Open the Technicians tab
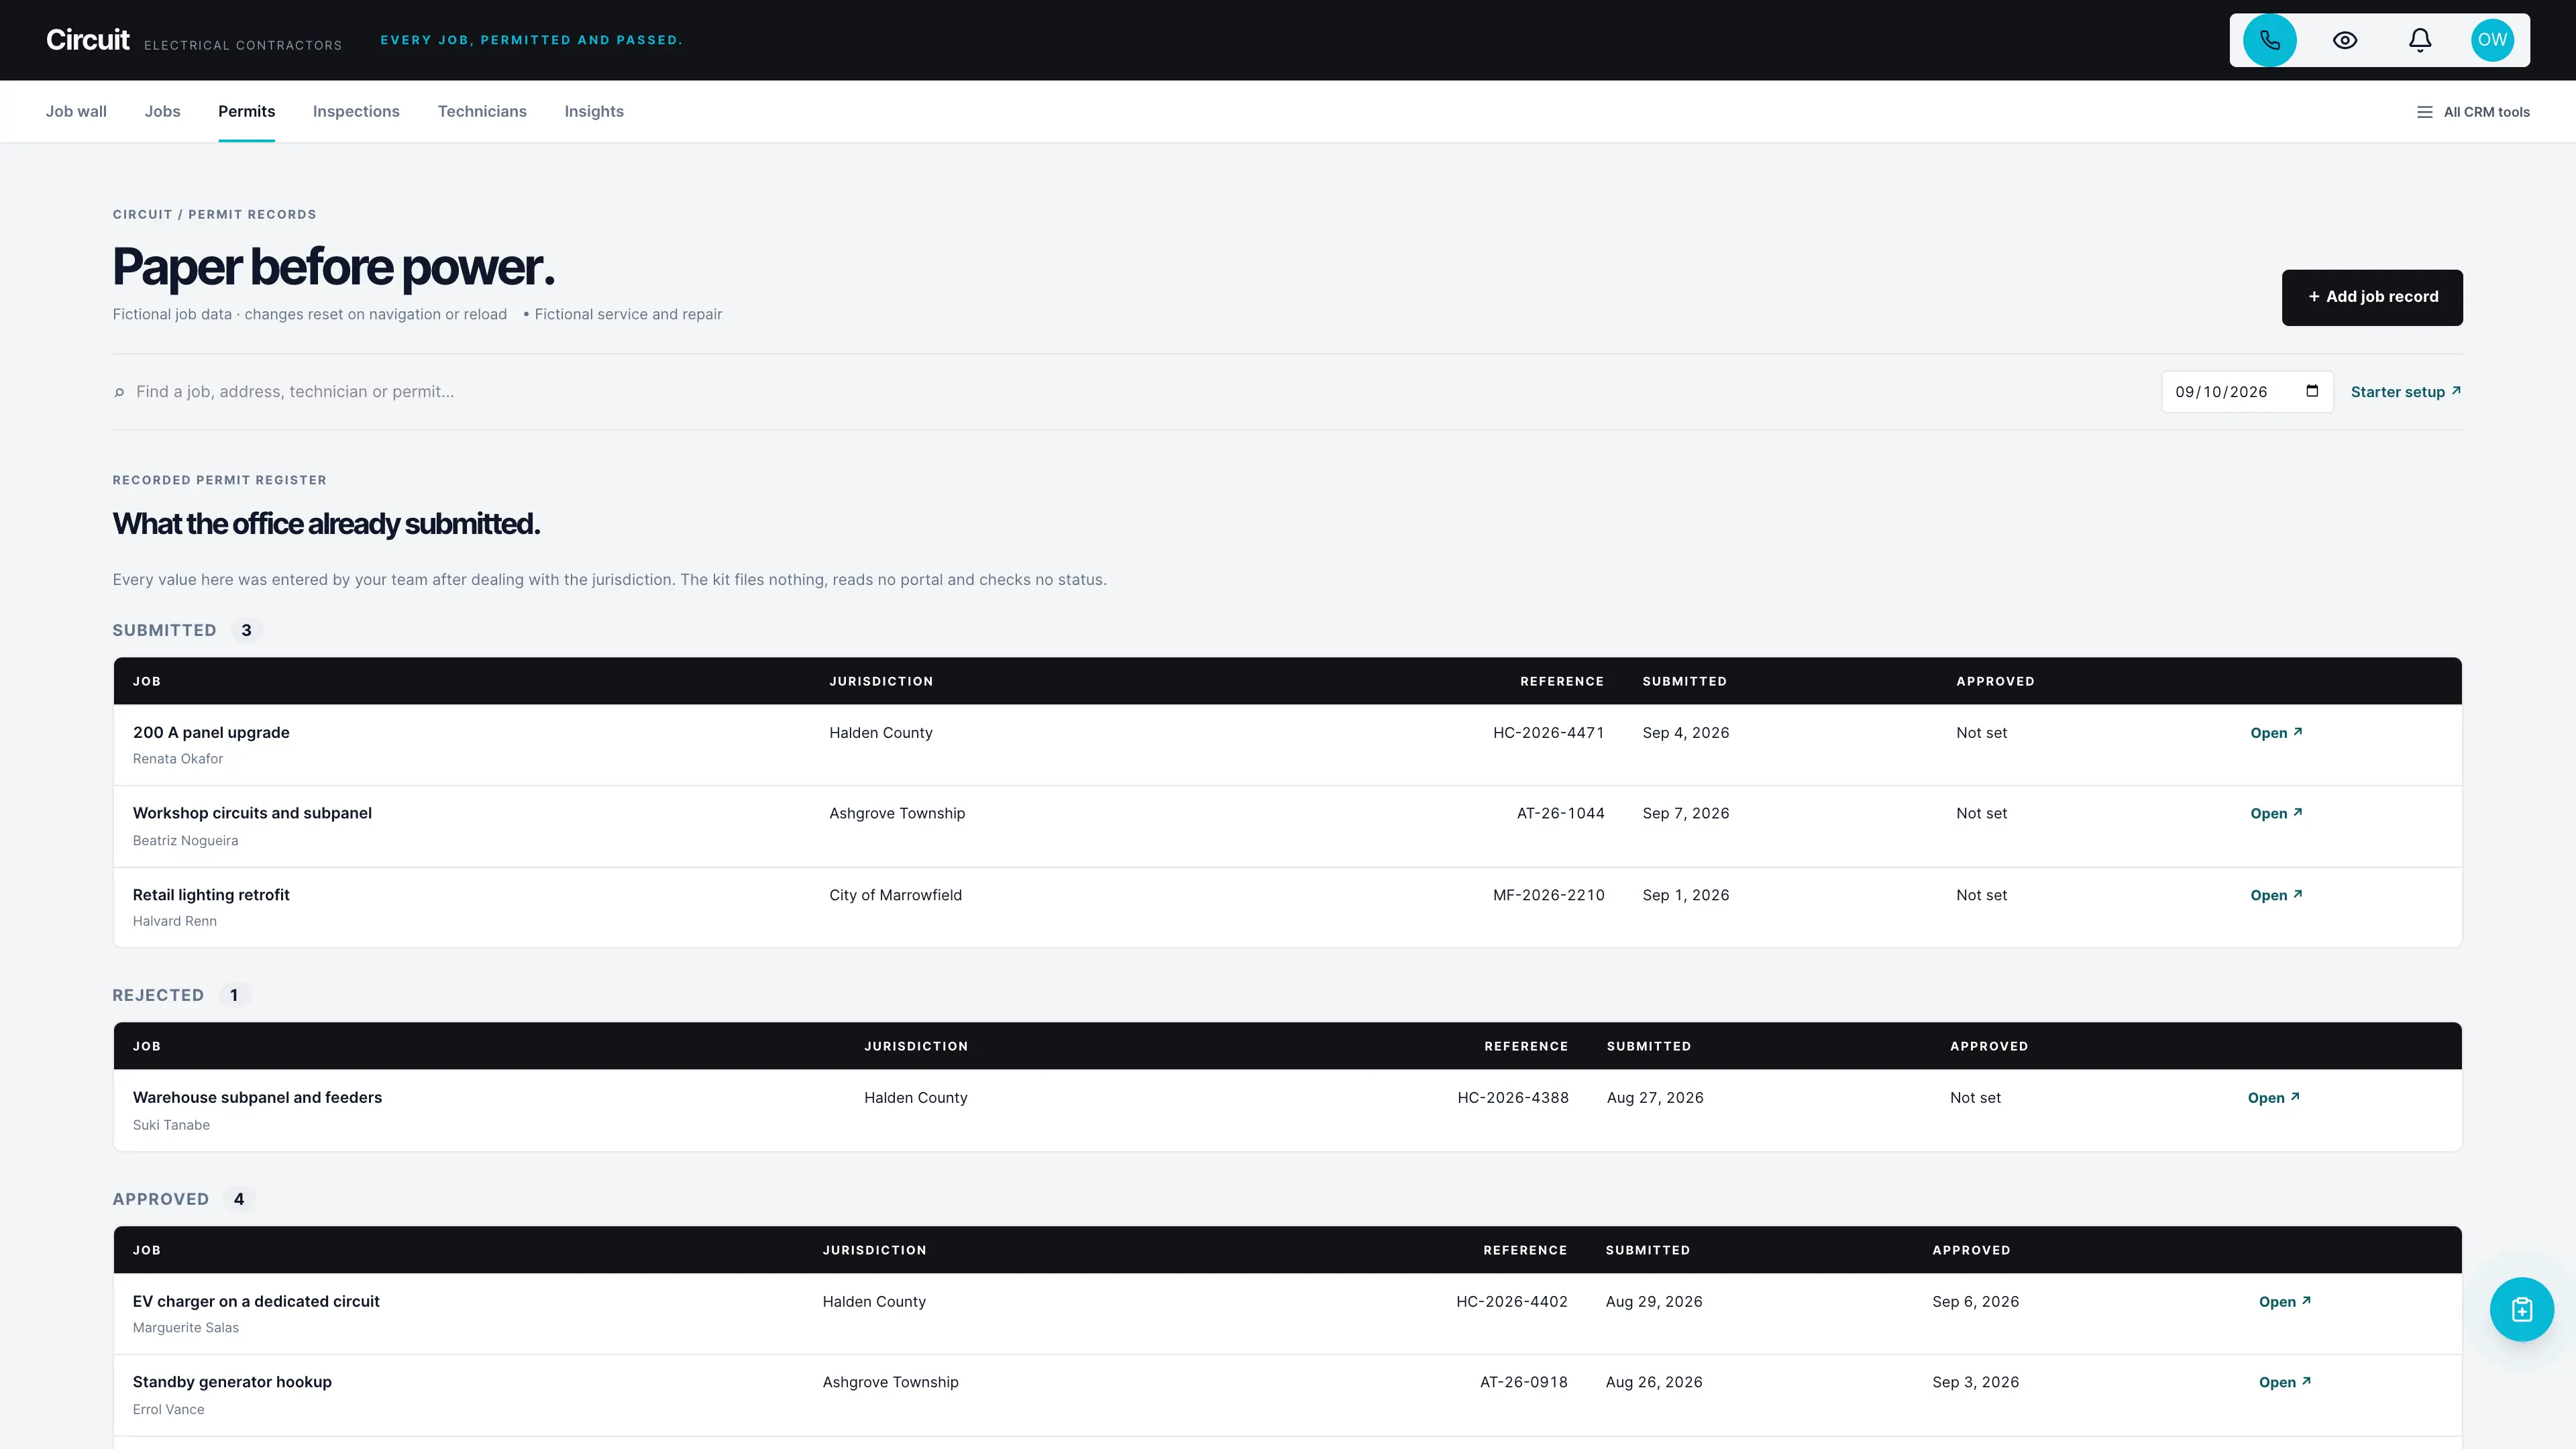The height and width of the screenshot is (1449, 2576). click(482, 111)
